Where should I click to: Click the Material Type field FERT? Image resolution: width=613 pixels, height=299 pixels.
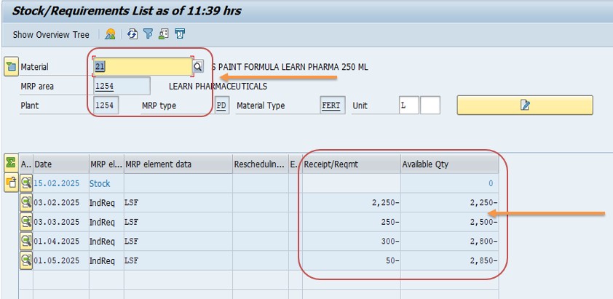(332, 105)
